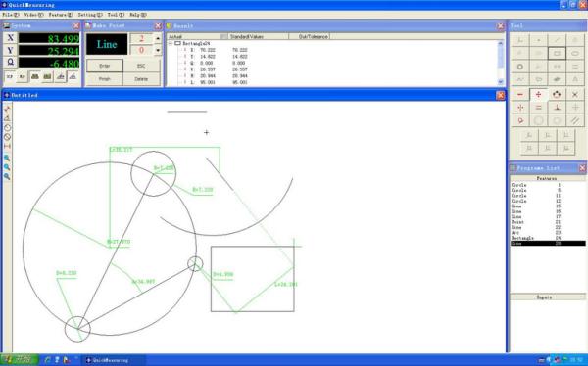This screenshot has width=588, height=366.
Task: Open the Feature menu
Action: pyautogui.click(x=61, y=15)
